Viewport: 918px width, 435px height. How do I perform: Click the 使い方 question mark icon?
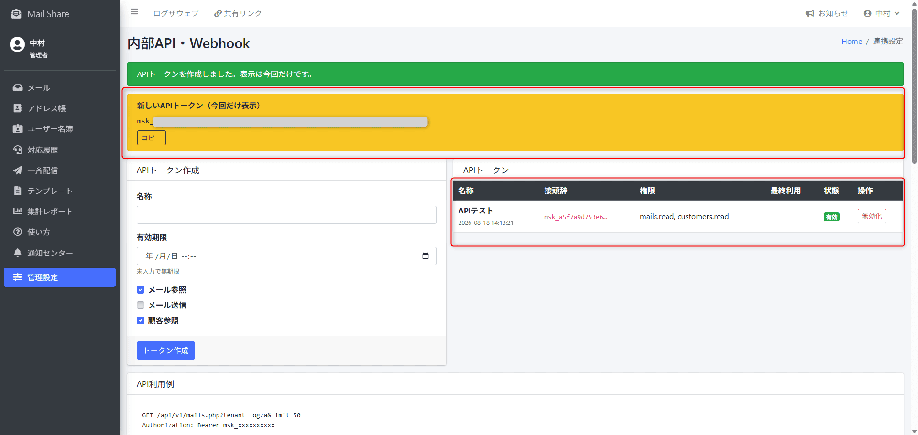pos(18,232)
